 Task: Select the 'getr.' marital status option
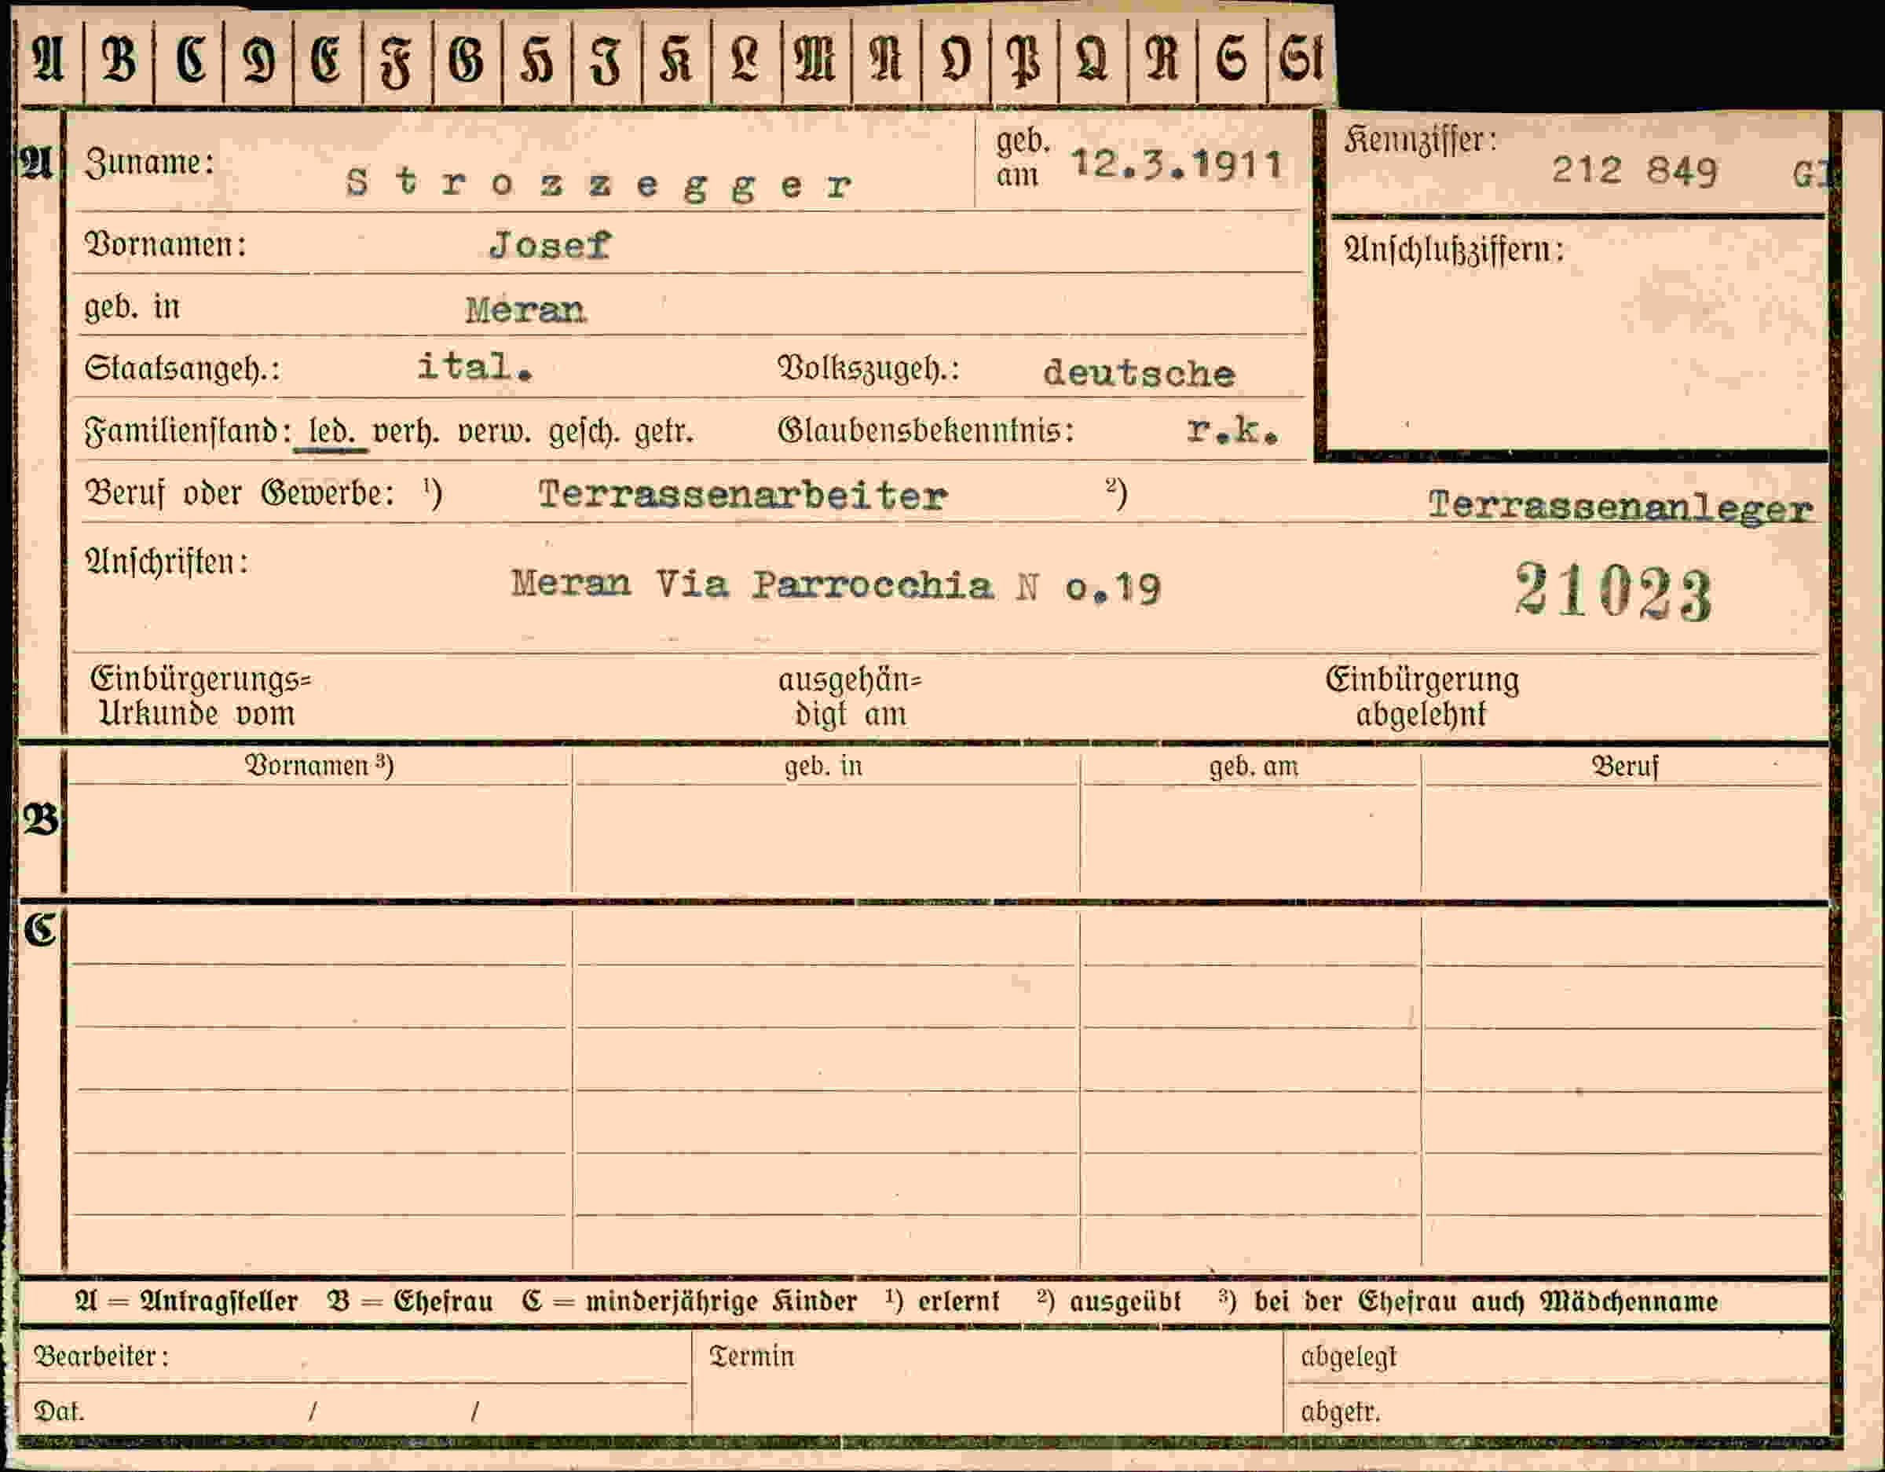664,432
